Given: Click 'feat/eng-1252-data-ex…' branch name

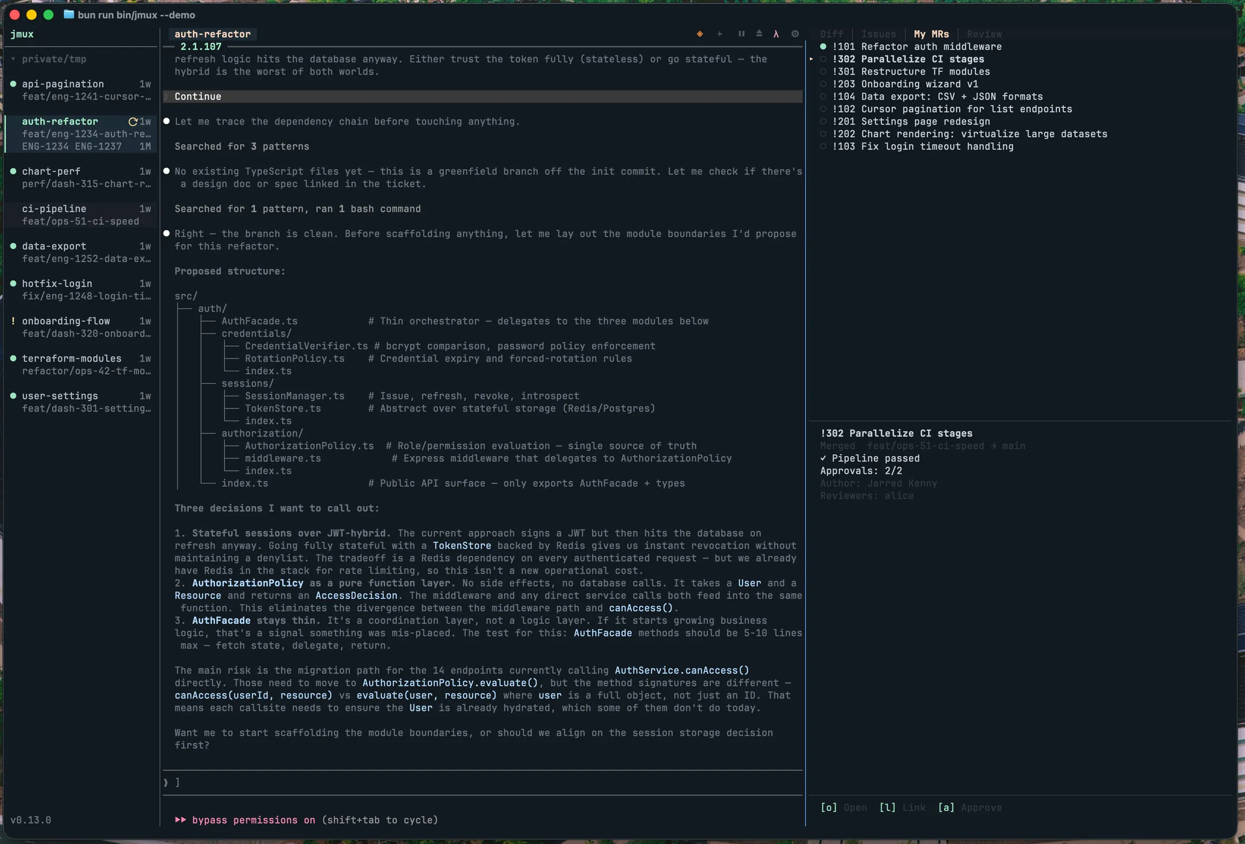Looking at the screenshot, I should tap(86, 258).
